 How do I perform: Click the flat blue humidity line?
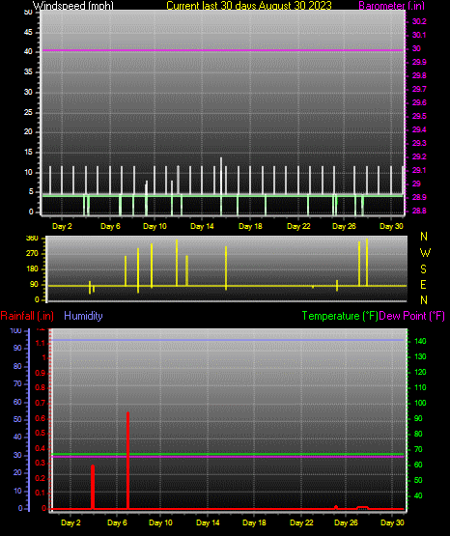point(228,340)
